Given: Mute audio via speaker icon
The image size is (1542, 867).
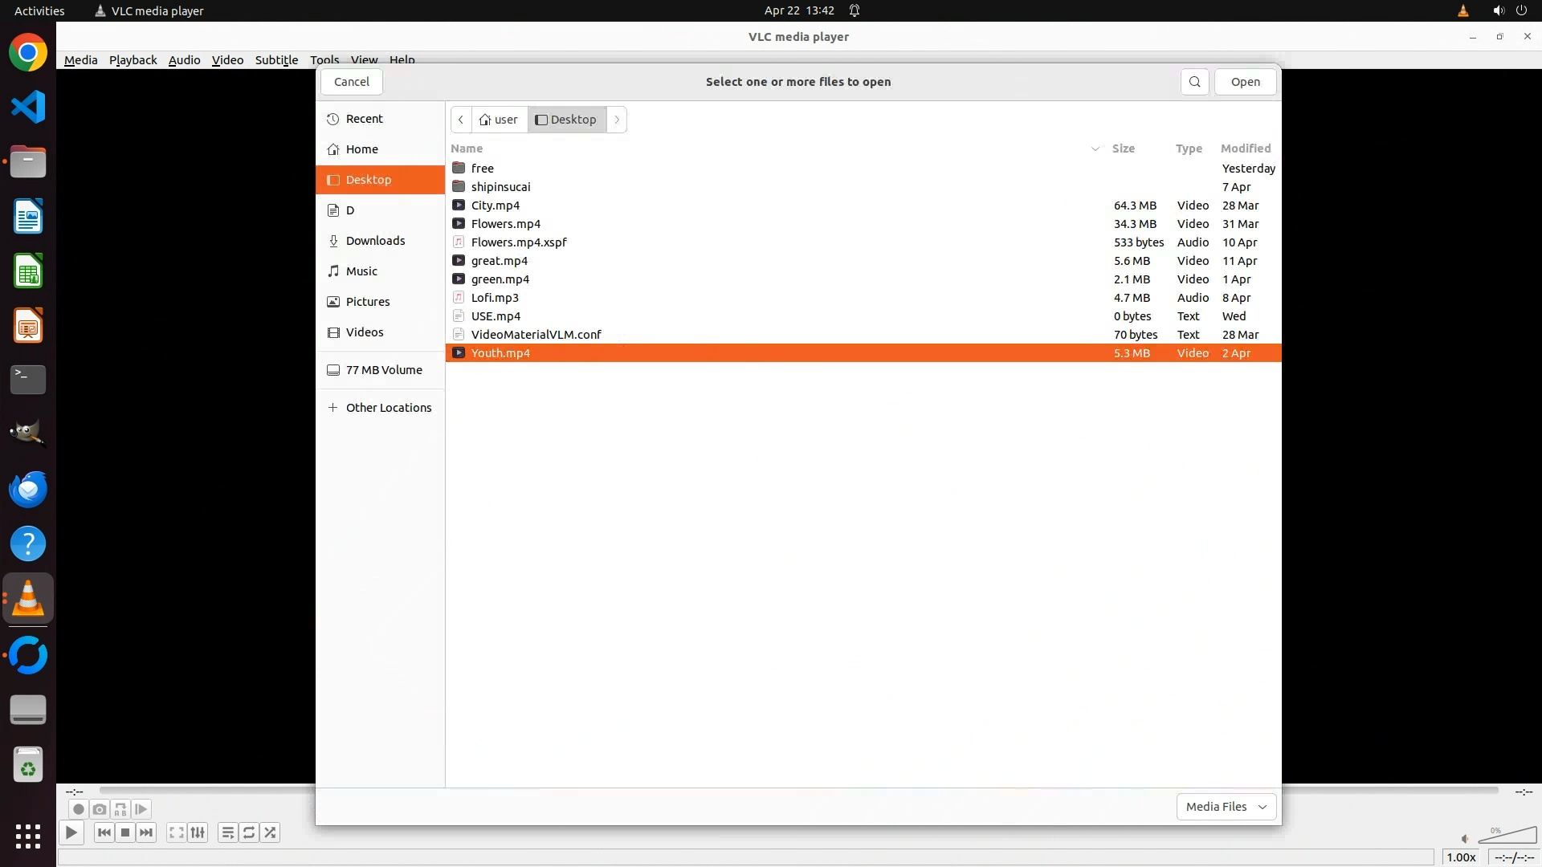Looking at the screenshot, I should (x=1465, y=839).
